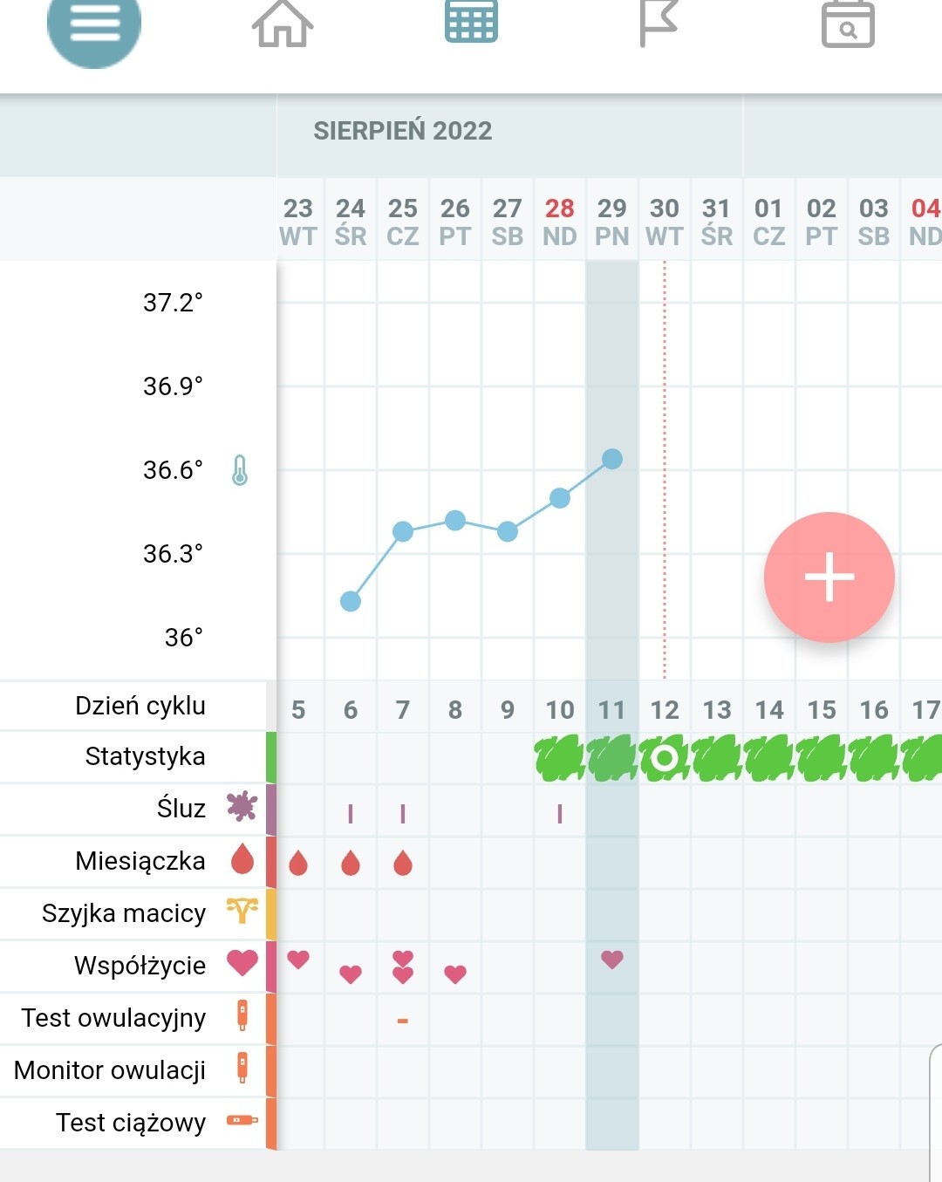Select the Test owulacyjny row label

click(x=113, y=1018)
